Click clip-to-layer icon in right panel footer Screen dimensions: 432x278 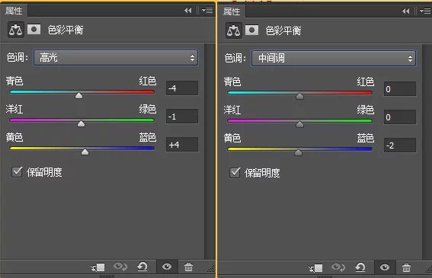coord(315,267)
